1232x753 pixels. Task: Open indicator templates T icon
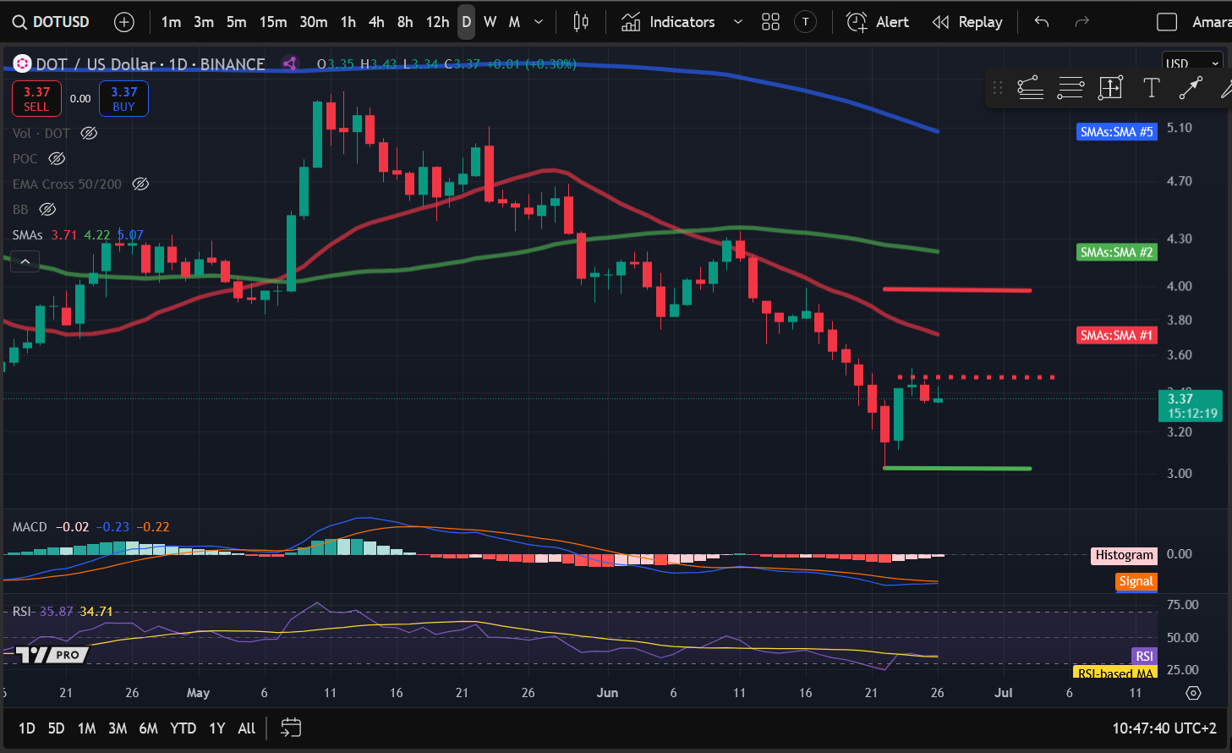[806, 22]
